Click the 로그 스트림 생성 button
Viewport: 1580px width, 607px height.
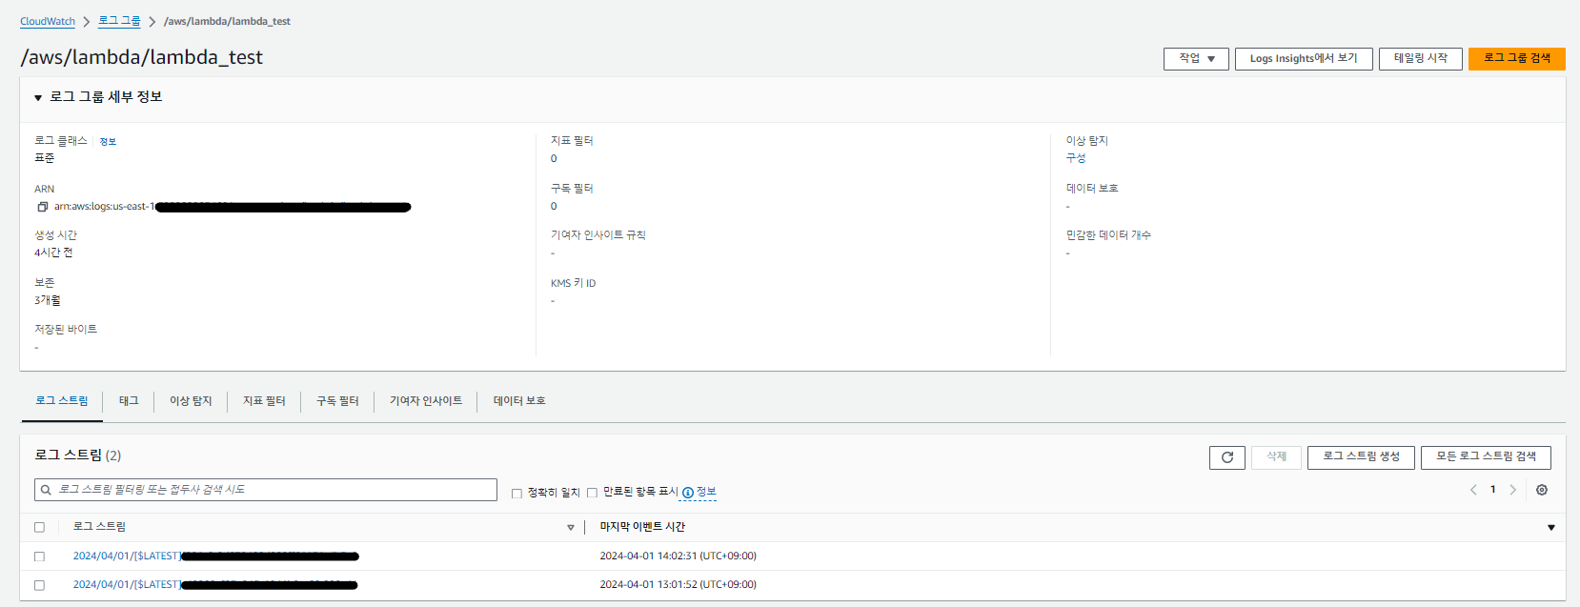pos(1361,457)
